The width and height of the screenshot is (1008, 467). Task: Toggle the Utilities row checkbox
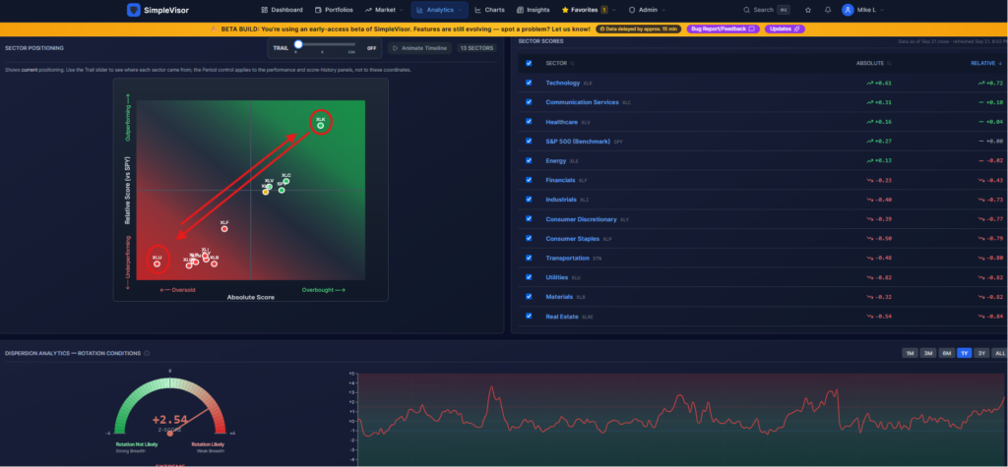coord(529,277)
